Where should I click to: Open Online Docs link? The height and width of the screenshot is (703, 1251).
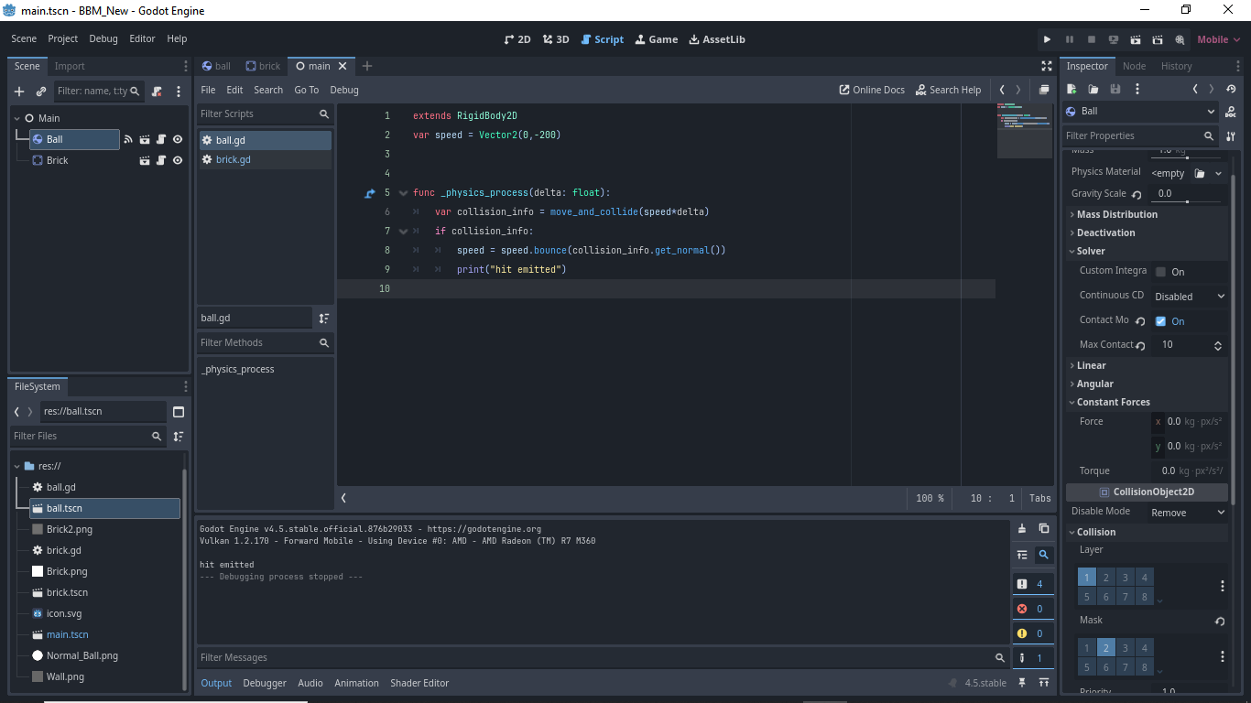tap(872, 90)
